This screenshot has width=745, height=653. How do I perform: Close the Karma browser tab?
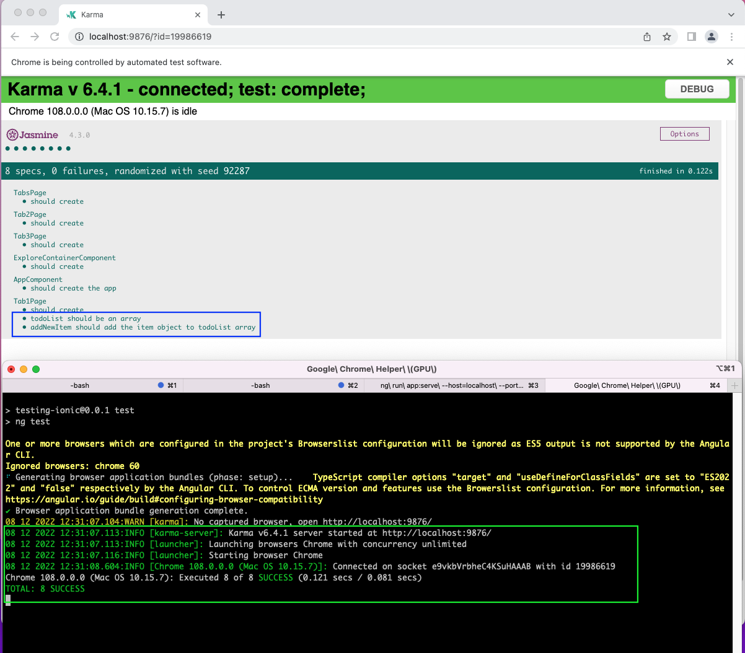198,14
